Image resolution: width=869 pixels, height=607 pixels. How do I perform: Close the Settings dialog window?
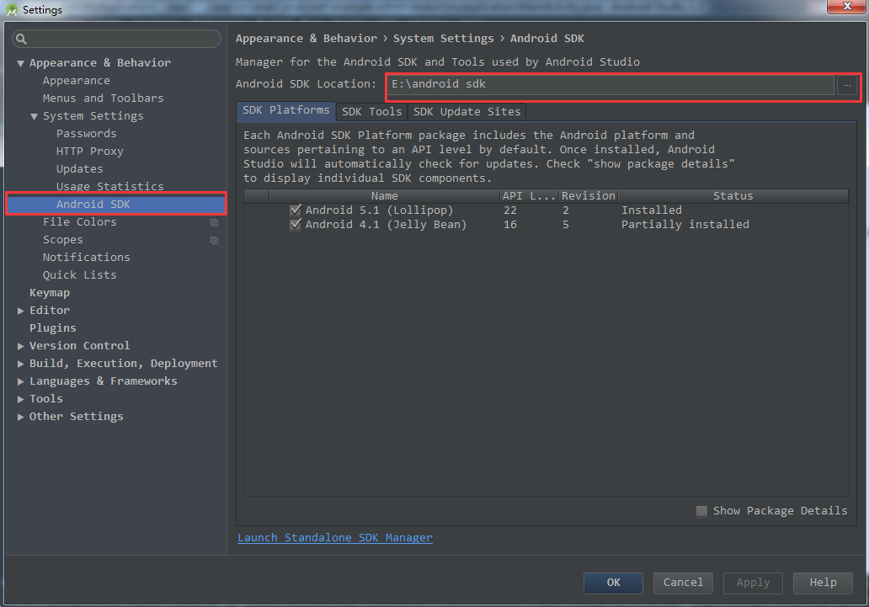(x=847, y=7)
